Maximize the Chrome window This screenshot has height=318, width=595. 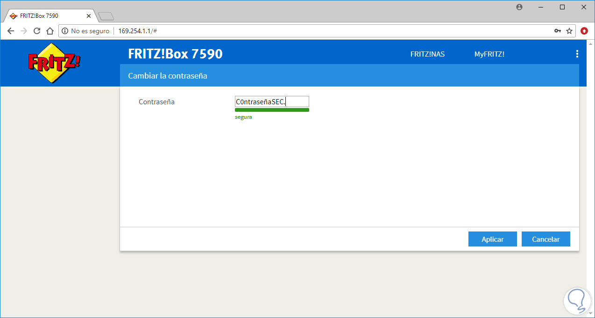coord(562,7)
